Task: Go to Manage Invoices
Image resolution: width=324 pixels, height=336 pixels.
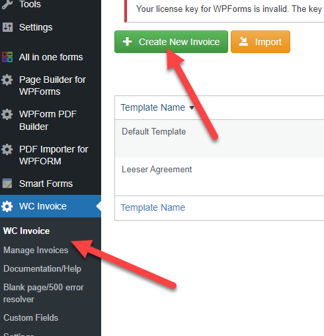Action: [36, 250]
